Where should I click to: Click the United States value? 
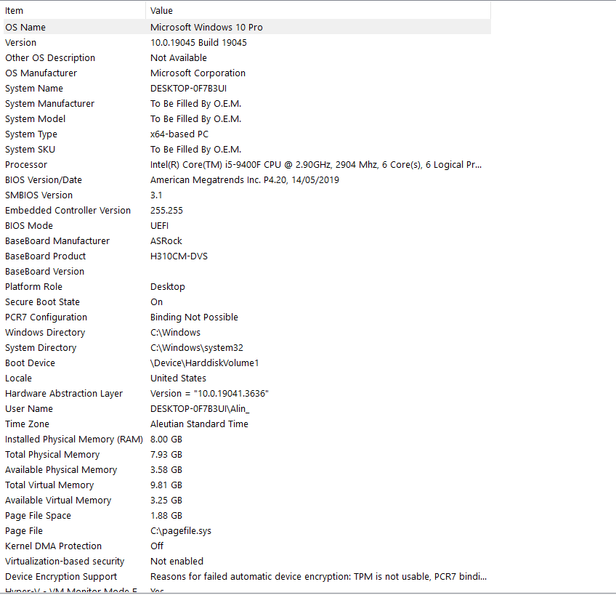tap(178, 379)
